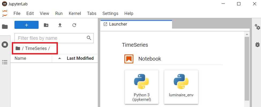The image size is (261, 107).
Task: Open the Property Inspector gears icon
Action: [x=257, y=27]
